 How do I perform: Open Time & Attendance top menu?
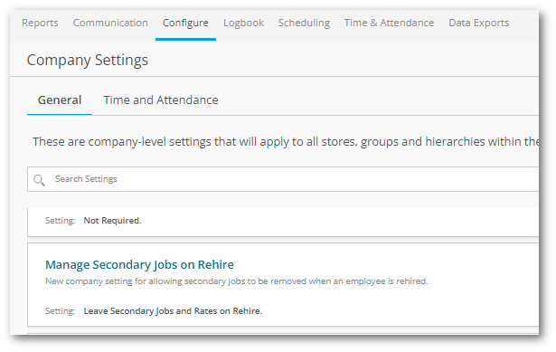pos(389,23)
